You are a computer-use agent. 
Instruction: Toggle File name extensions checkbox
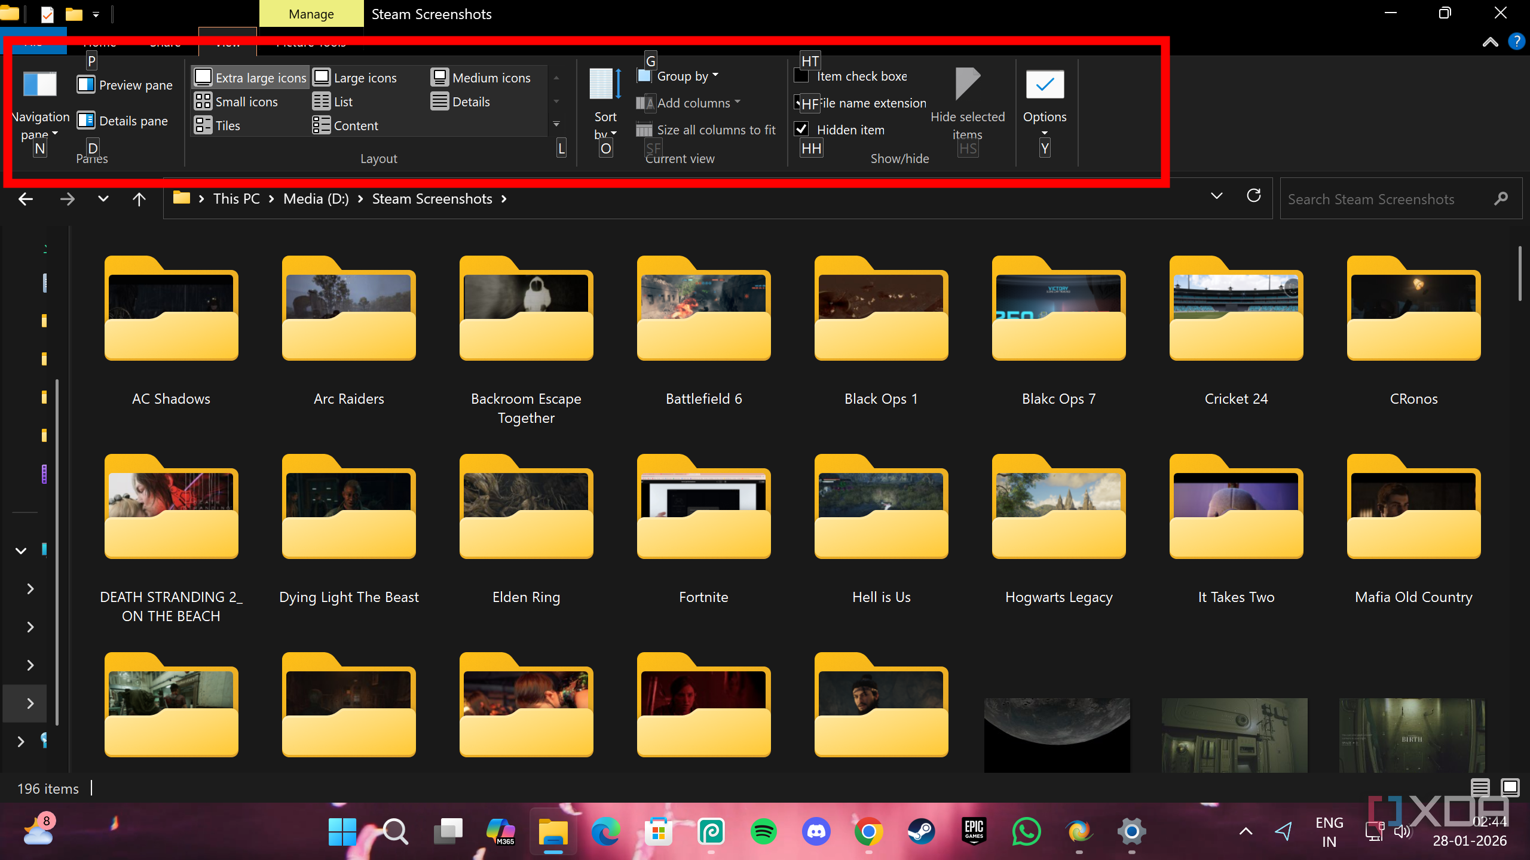tap(801, 103)
